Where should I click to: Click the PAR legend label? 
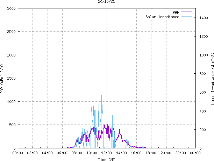click(x=176, y=12)
